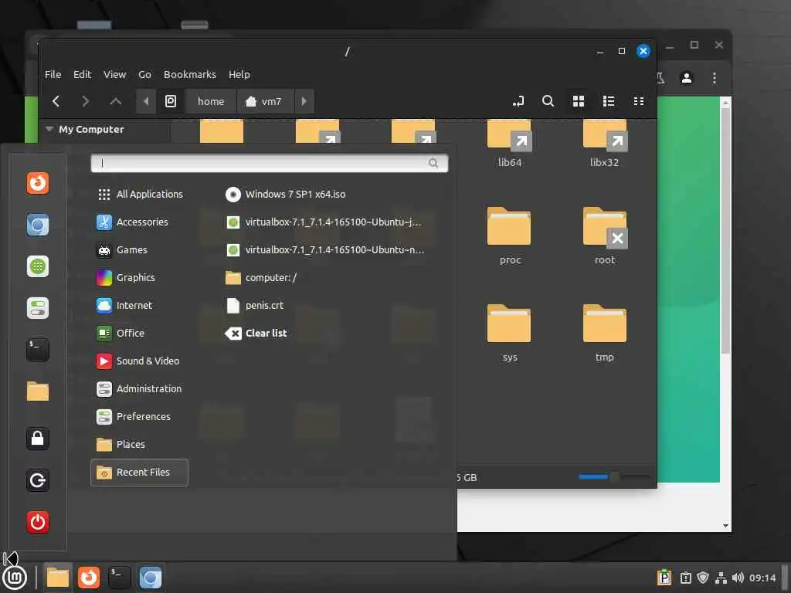Open the recent .crt certificate file
791x593 pixels.
pos(254,305)
